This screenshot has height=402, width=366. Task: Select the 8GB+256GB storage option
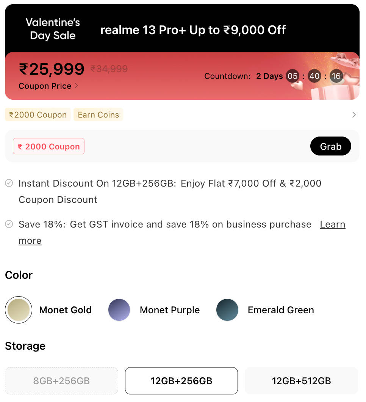tap(61, 381)
